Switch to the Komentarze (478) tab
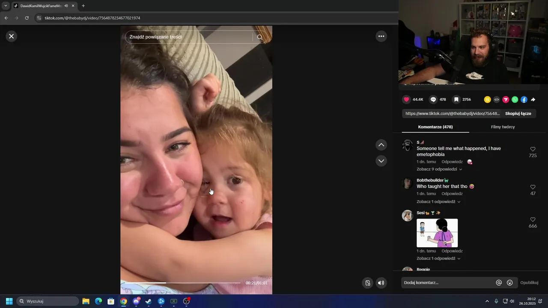 (x=435, y=127)
